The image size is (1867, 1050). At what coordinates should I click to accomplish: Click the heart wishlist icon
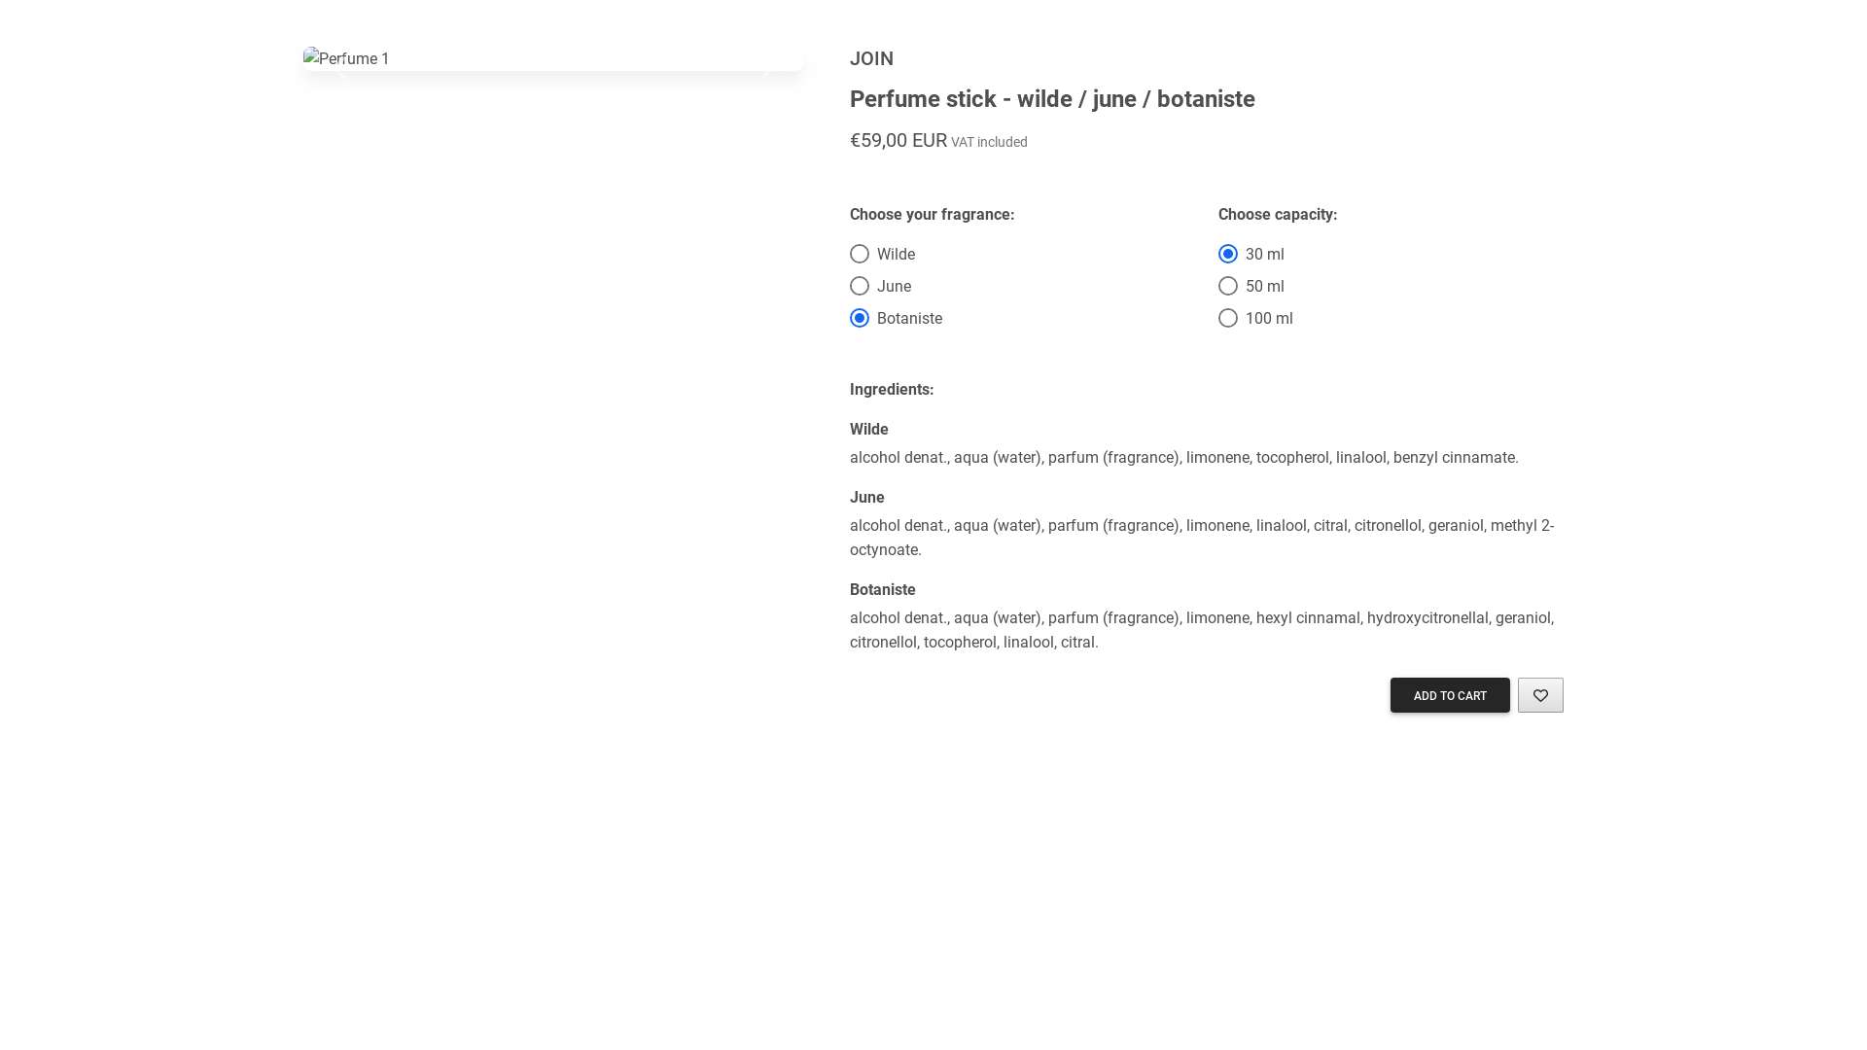(x=1540, y=695)
